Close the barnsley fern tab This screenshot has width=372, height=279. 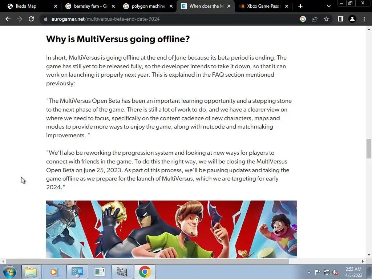click(113, 6)
